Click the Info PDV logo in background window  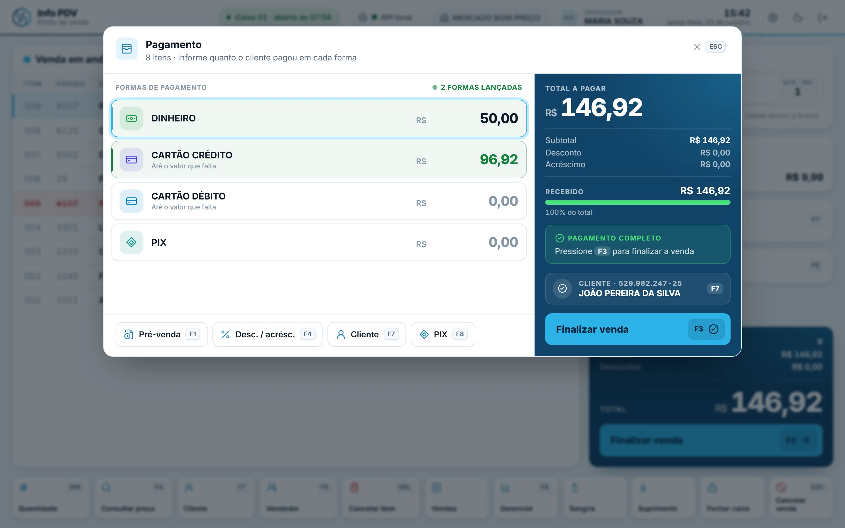(x=22, y=17)
